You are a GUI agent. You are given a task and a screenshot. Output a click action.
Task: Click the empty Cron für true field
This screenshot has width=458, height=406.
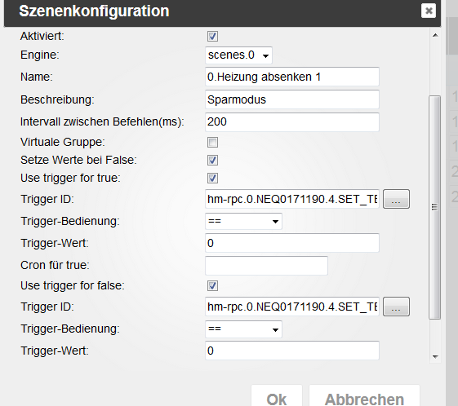pos(266,266)
